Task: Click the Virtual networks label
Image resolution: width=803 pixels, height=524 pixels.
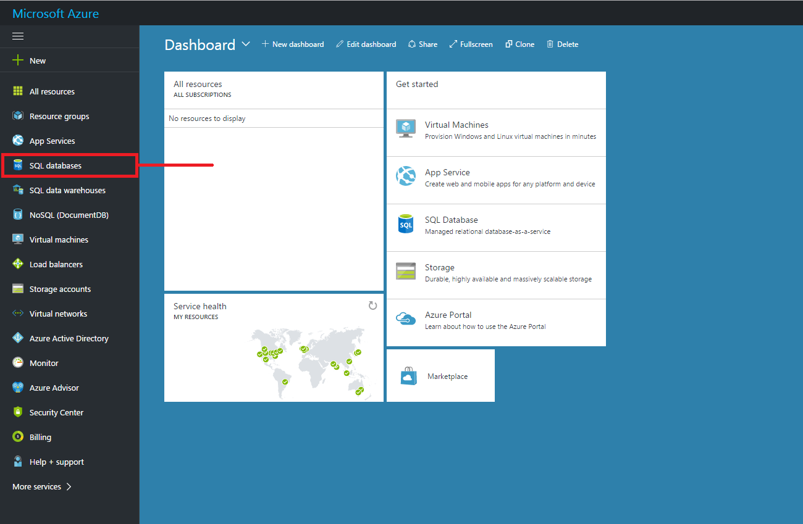Action: [x=59, y=314]
